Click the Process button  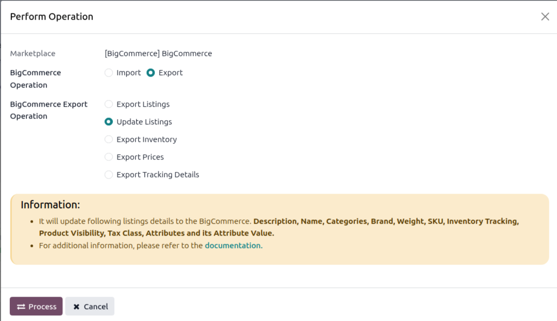[36, 306]
